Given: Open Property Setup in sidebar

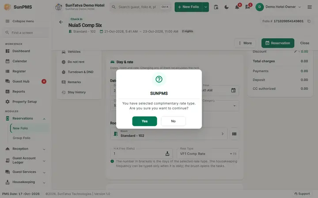Looking at the screenshot, I should (x=26, y=102).
